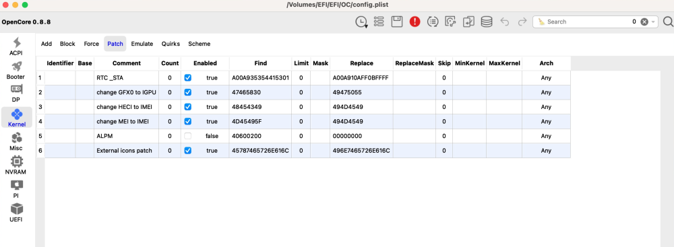
Task: Click the undo arrow button
Action: [505, 22]
